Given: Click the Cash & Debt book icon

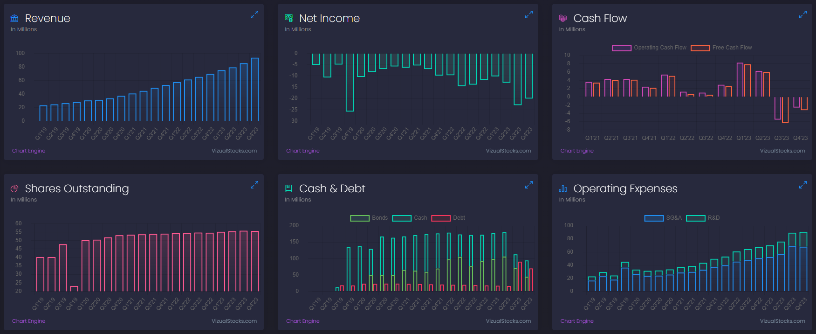Looking at the screenshot, I should point(288,188).
